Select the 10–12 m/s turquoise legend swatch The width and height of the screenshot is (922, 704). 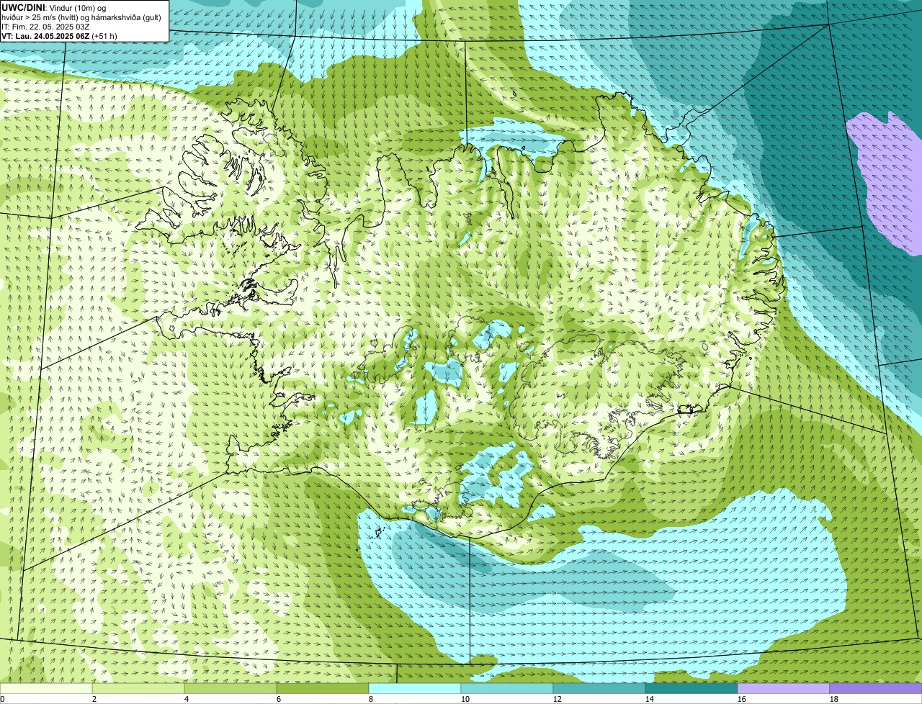click(507, 689)
